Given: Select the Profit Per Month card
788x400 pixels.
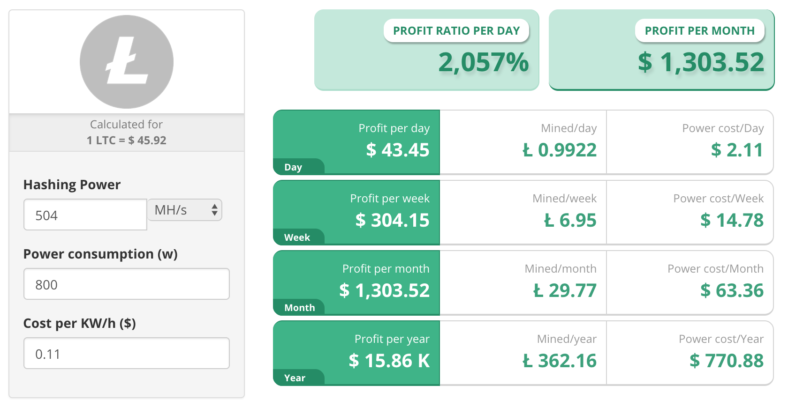Looking at the screenshot, I should (661, 50).
